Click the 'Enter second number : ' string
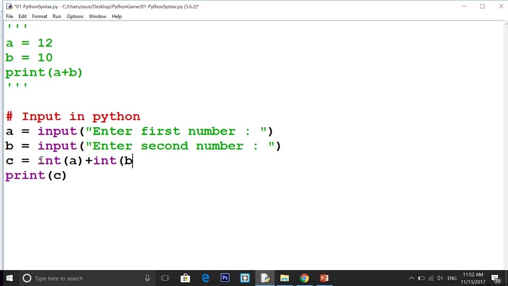The width and height of the screenshot is (508, 286). [x=180, y=146]
